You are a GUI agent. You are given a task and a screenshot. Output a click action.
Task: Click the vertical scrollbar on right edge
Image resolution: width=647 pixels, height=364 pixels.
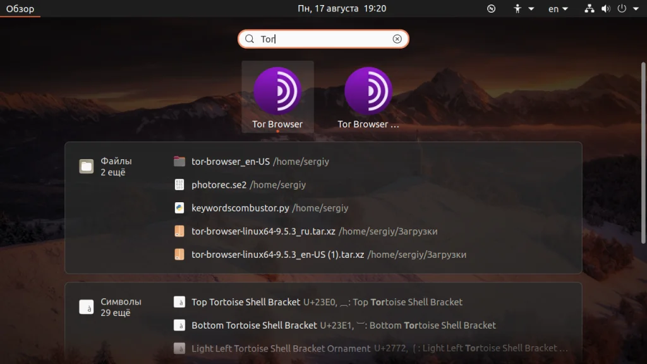(643, 153)
